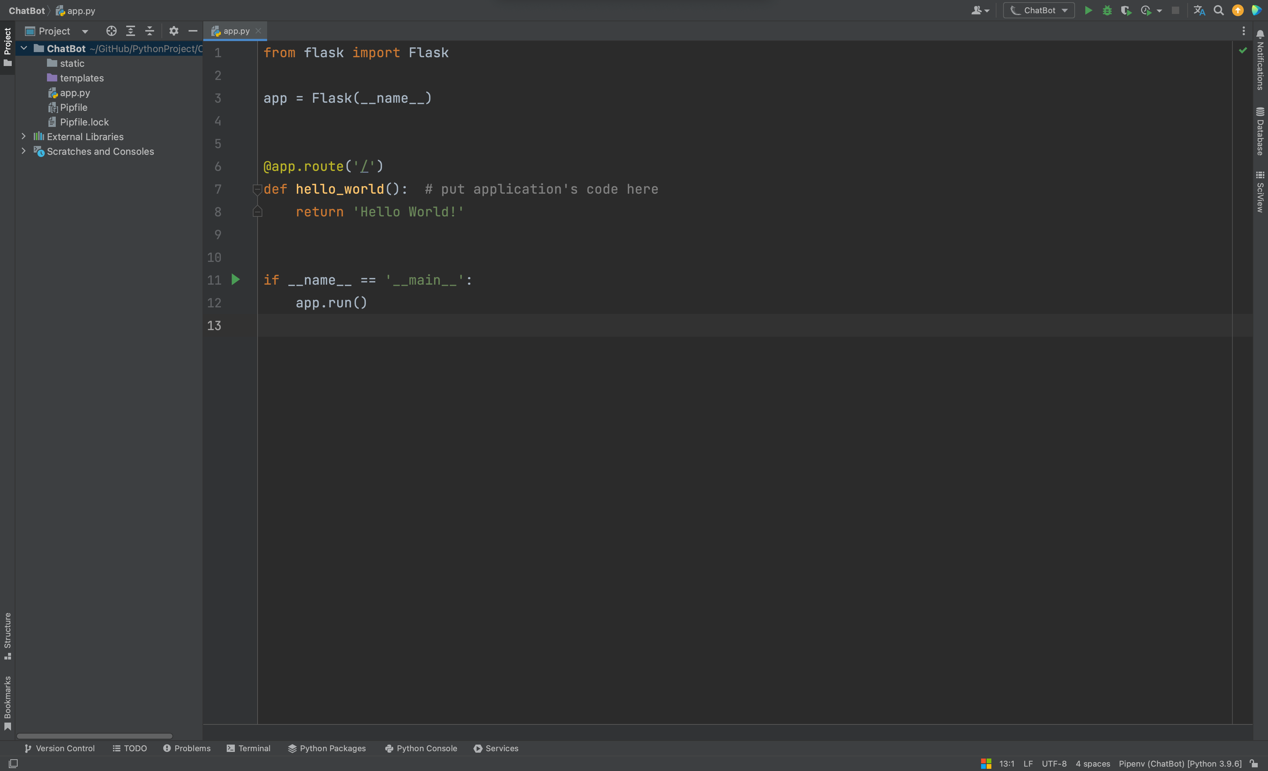Screen dimensions: 1268x771
Task: Fold hello_world function at line 7
Action: tap(257, 189)
